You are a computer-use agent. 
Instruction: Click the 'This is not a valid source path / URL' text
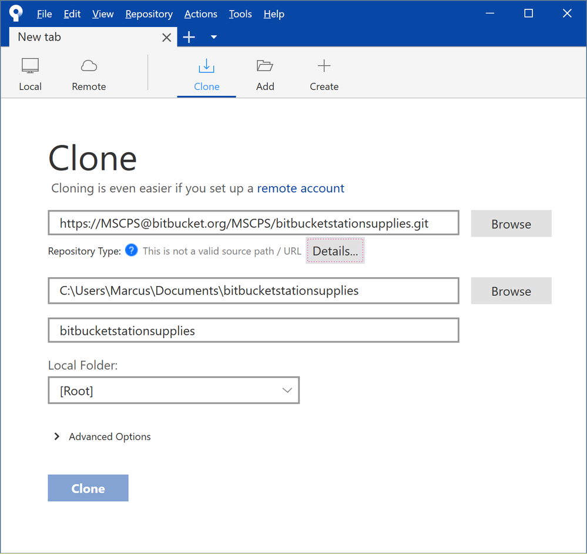[222, 251]
